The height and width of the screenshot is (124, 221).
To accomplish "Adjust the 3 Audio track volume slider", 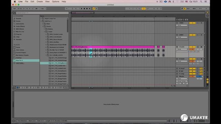I will tap(192, 49).
